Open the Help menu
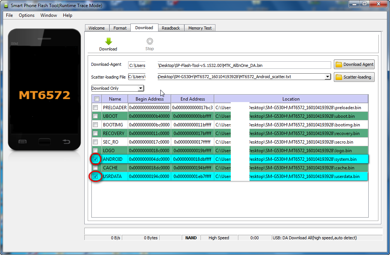 [x=67, y=15]
